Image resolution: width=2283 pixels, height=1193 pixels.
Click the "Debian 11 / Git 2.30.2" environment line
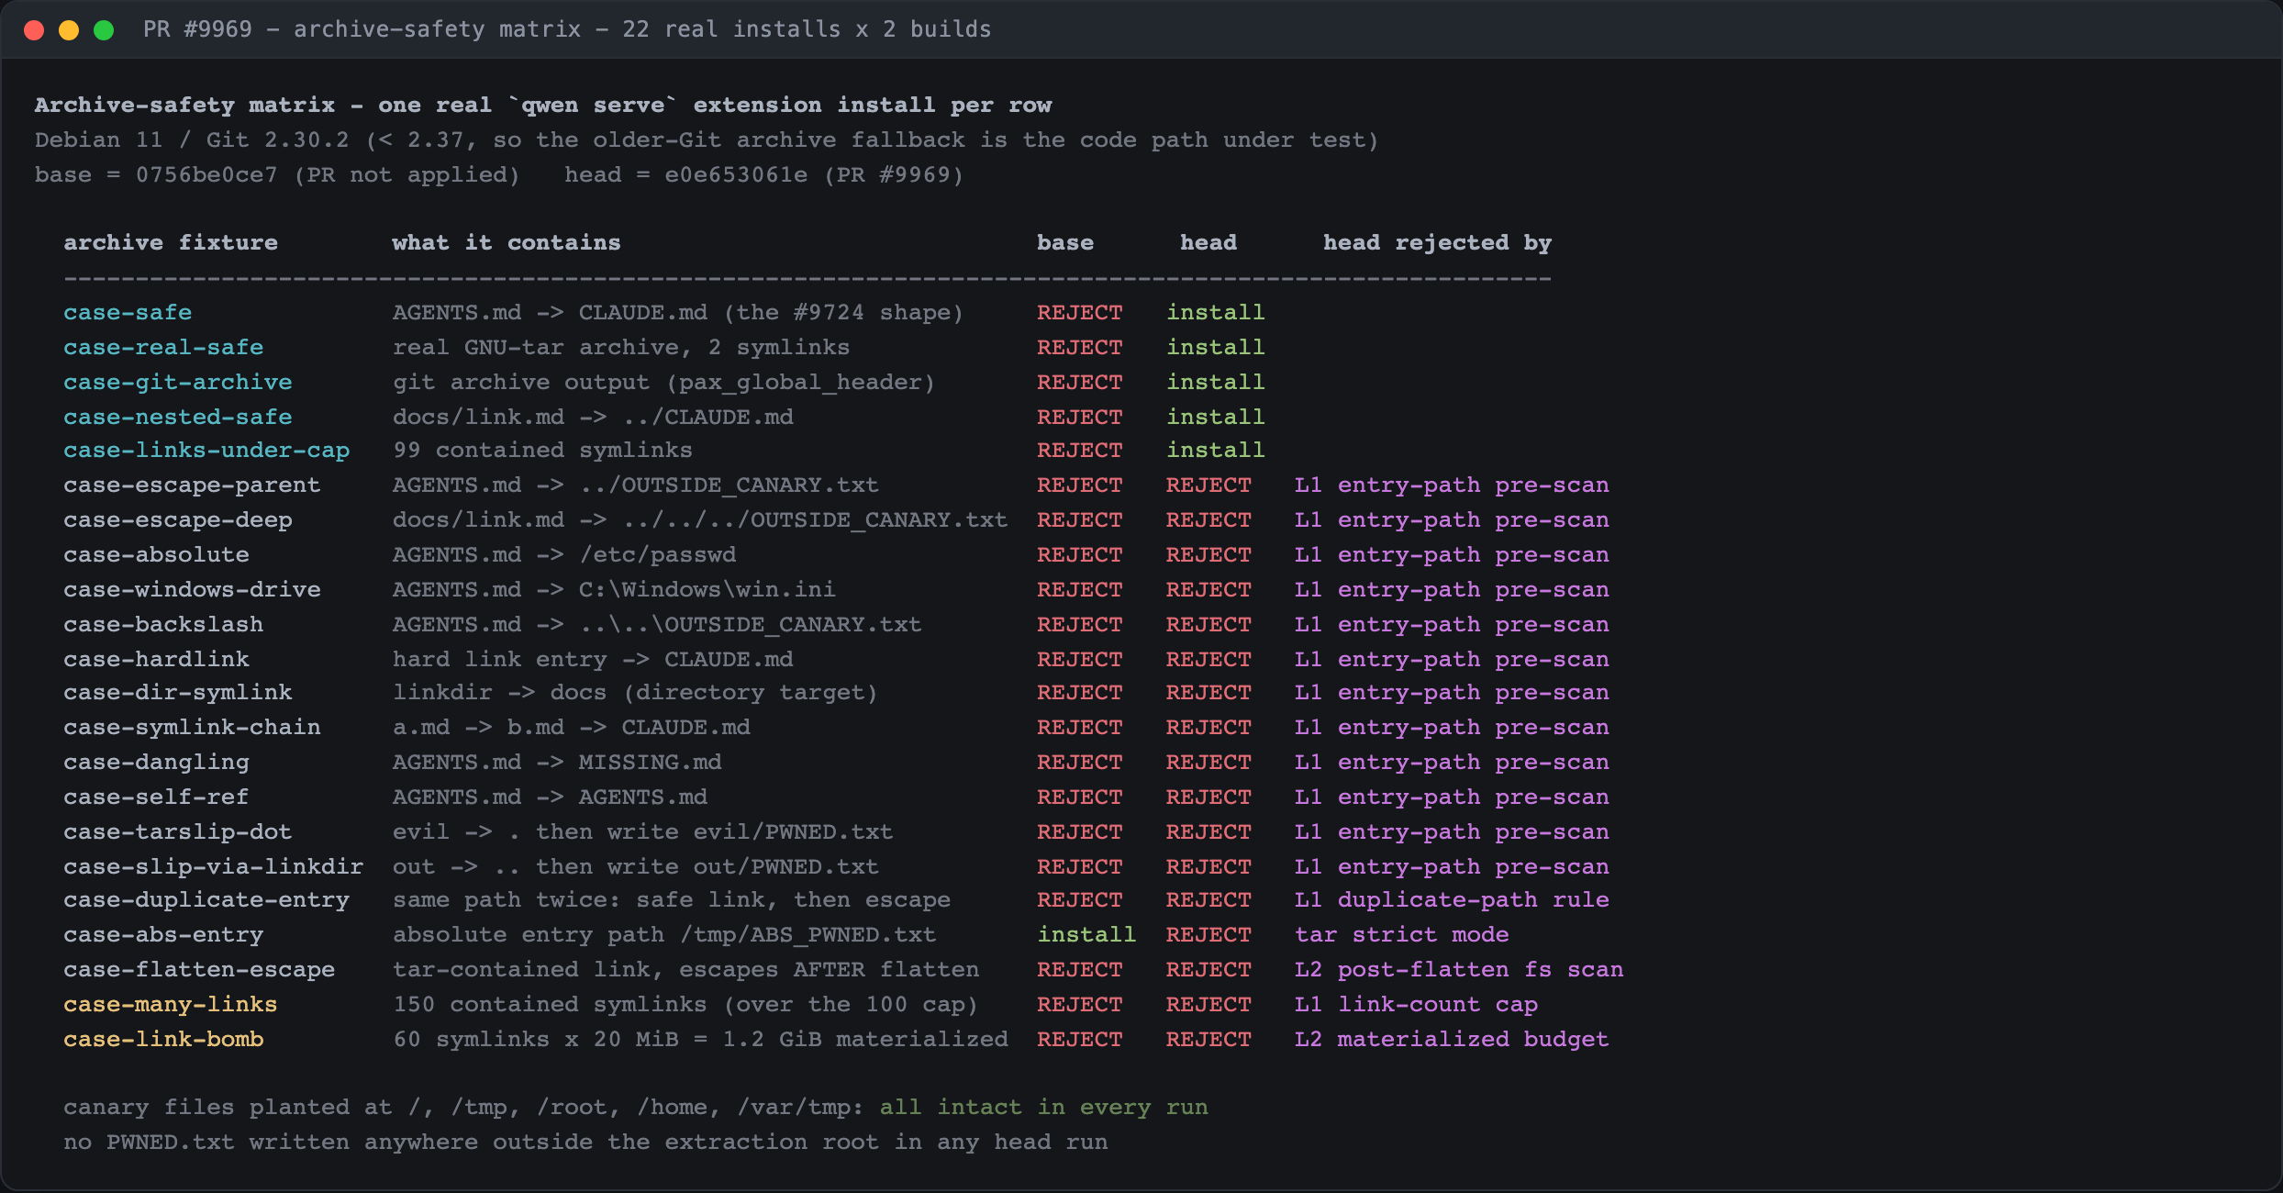[x=707, y=140]
